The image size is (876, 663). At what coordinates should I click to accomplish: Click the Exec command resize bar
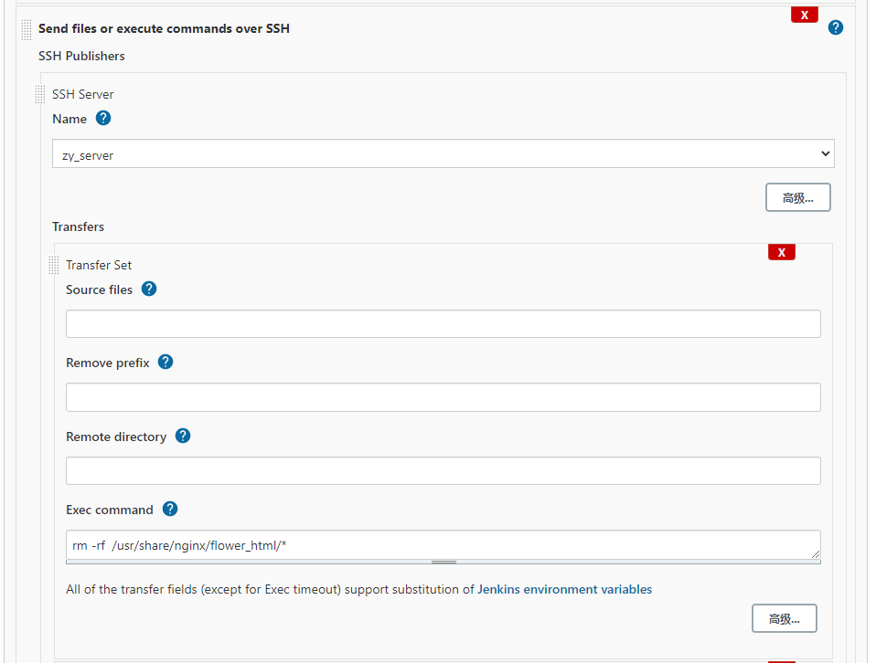pyautogui.click(x=443, y=563)
